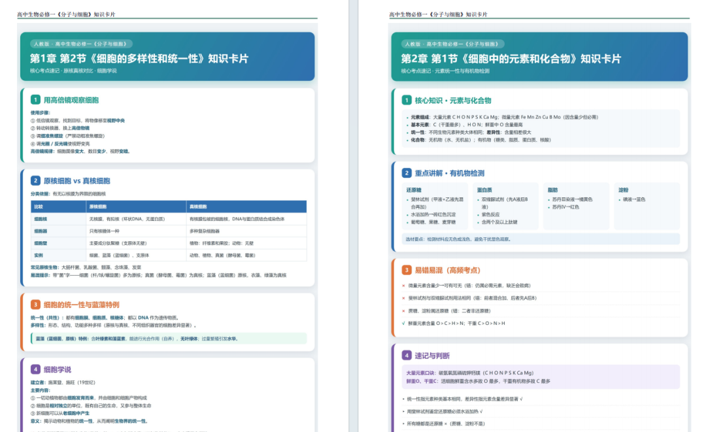Click the number 3 badge beside 易错易混（高频考点）
This screenshot has width=706, height=432.
pyautogui.click(x=407, y=270)
